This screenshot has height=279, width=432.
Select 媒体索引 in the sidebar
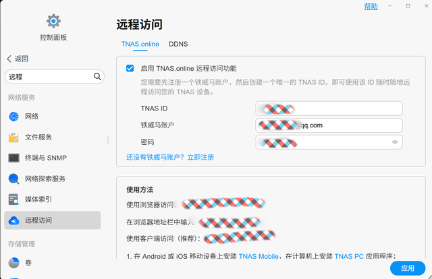[53, 199]
